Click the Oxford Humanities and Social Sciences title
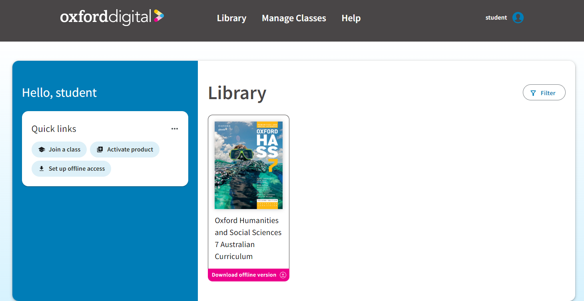This screenshot has width=584, height=301. 248,238
